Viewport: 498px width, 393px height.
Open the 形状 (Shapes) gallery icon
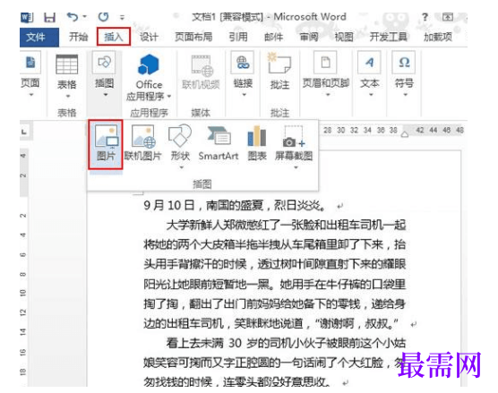[x=180, y=136]
